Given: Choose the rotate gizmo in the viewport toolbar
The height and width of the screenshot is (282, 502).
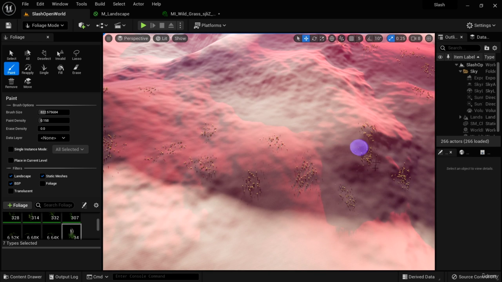Looking at the screenshot, I should (314, 38).
